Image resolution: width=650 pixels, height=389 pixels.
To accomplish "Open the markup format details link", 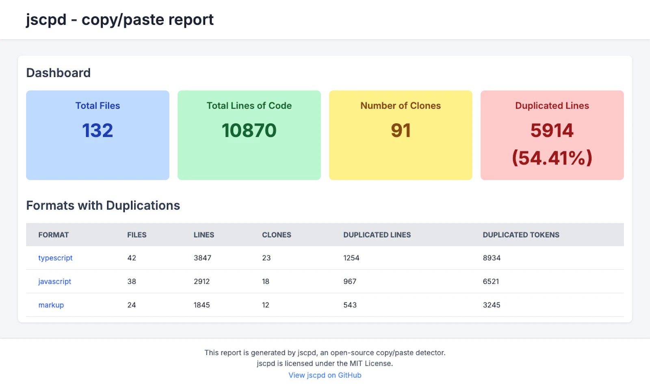I will [51, 305].
